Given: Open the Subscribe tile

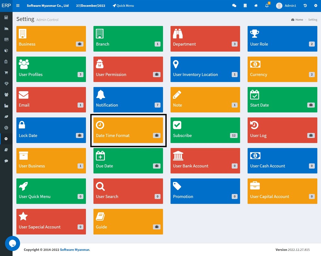Looking at the screenshot, I should point(205,130).
